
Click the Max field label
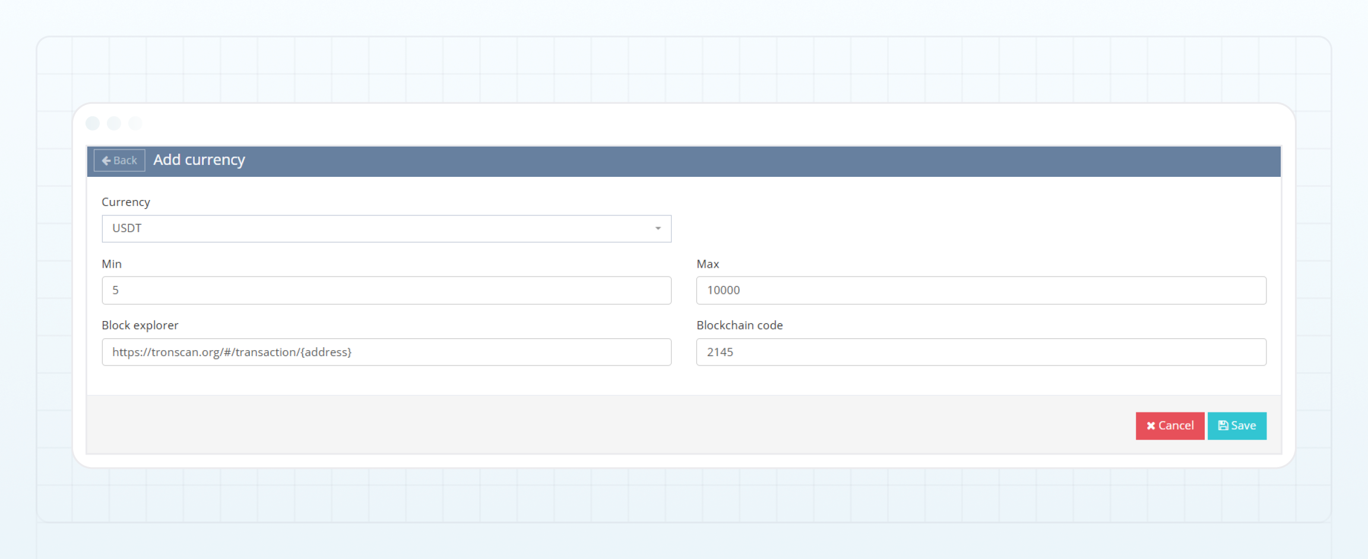pos(708,264)
